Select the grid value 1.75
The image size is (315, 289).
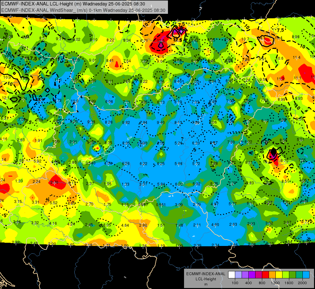[107, 204]
